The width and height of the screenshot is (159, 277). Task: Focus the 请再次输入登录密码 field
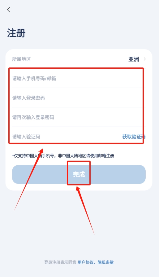click(x=79, y=117)
